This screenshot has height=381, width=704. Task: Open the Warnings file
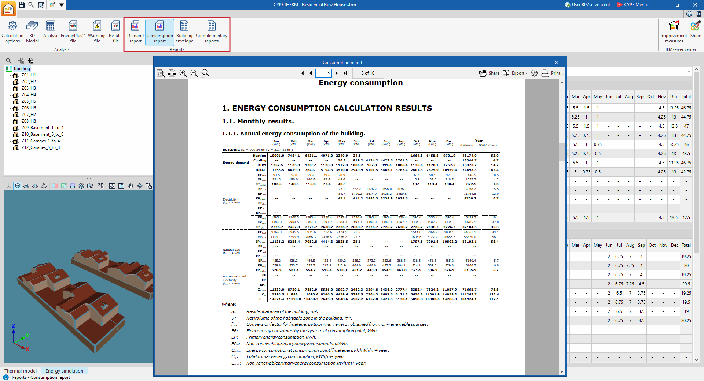click(97, 32)
